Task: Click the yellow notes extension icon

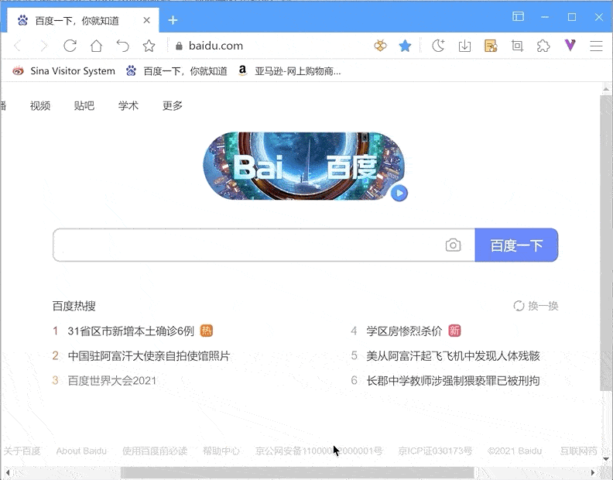Action: coord(491,46)
